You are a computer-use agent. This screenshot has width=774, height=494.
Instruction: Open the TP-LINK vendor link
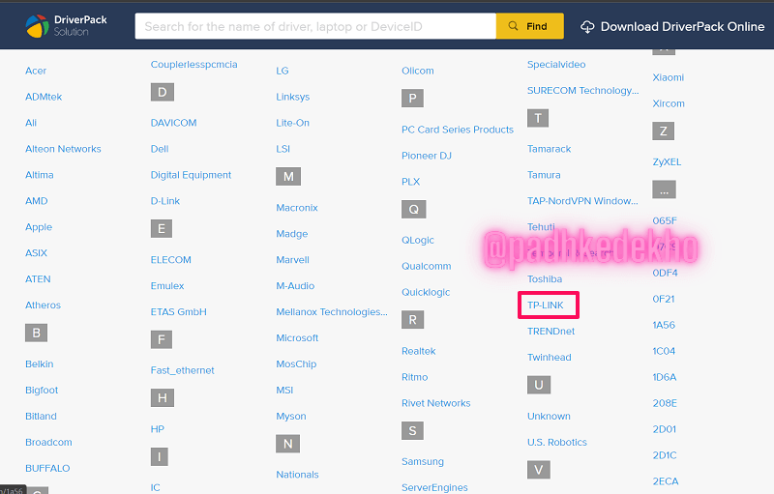click(546, 305)
